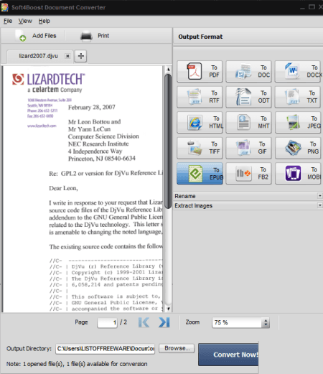Screen dimensions: 323x374
Task: Open the File menu
Action: click(x=8, y=21)
